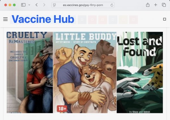Viewport: 170px width, 120px height.
Task: Open the Share menu
Action: click(148, 5)
